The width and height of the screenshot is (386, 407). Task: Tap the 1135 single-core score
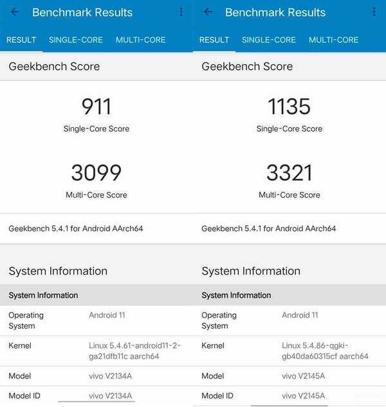pos(289,107)
